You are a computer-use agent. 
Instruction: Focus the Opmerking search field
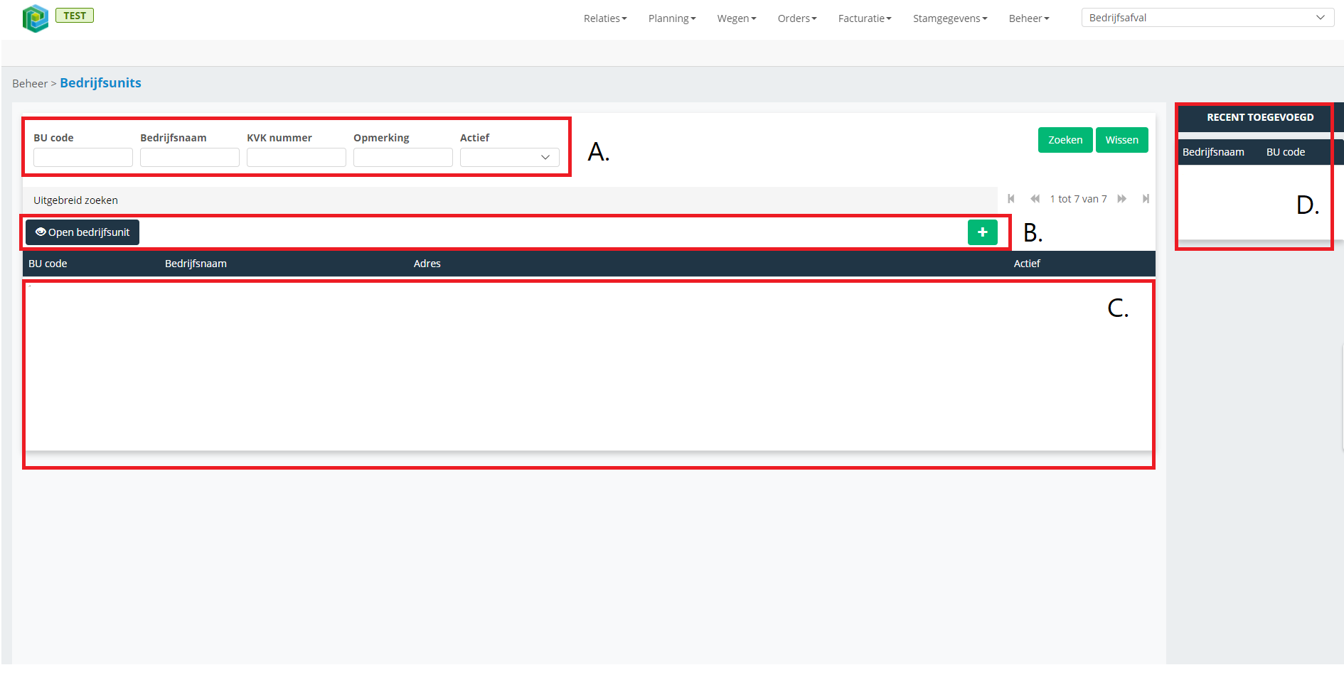coord(403,157)
